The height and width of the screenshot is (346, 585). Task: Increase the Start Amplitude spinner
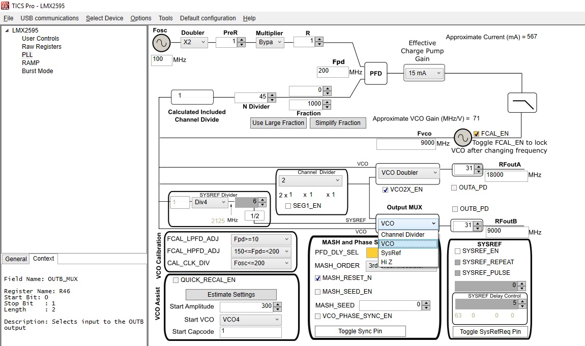278,304
